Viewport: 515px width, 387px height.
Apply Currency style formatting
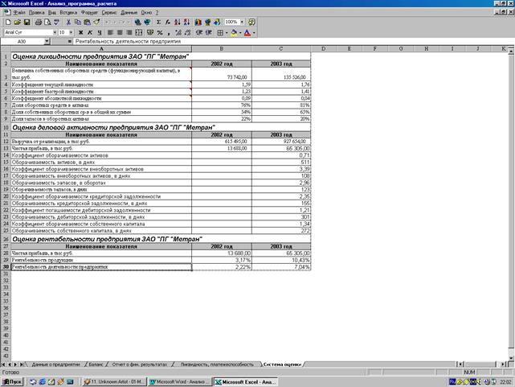tap(150, 32)
